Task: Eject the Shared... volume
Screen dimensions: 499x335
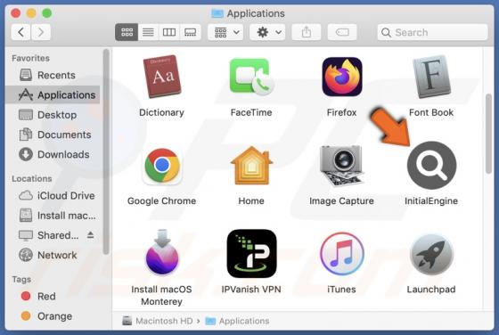Action: click(91, 235)
